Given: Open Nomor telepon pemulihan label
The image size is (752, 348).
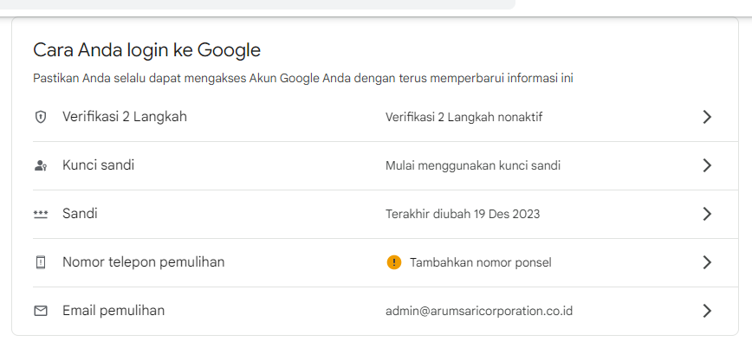Looking at the screenshot, I should (x=143, y=262).
